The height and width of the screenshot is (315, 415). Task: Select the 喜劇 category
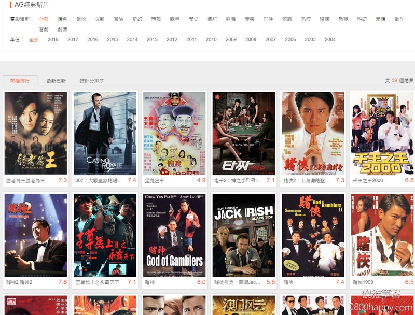pyautogui.click(x=44, y=30)
